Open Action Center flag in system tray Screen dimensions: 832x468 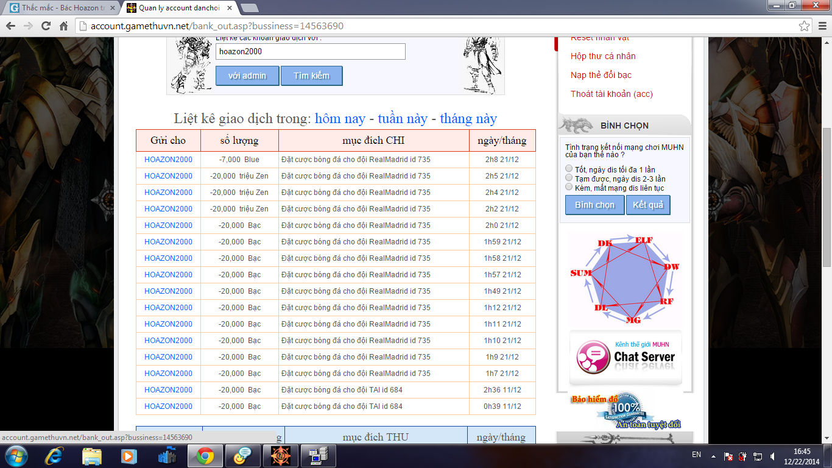pos(728,456)
